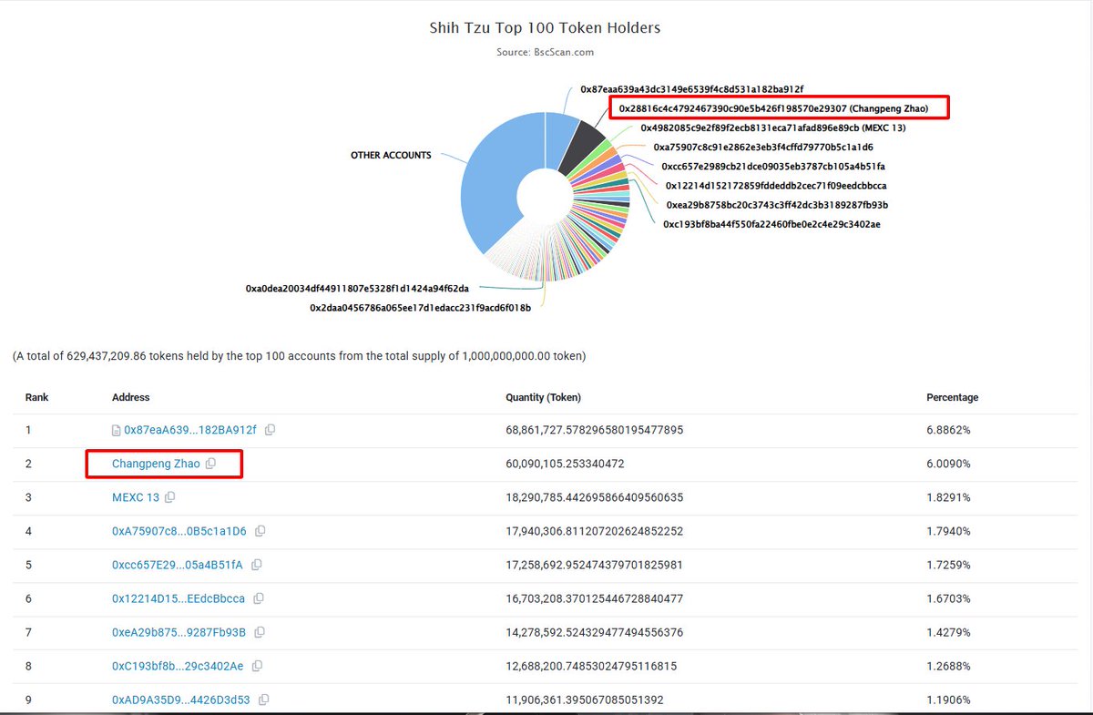Click the OTHER ACCOUNTS chart label
This screenshot has width=1093, height=715.
(391, 156)
